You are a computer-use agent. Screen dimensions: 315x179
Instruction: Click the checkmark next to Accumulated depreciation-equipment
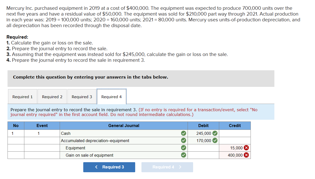tap(183, 141)
